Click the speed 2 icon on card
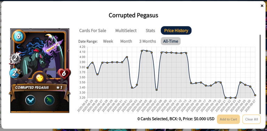The height and width of the screenshot is (131, 267). tap(15, 73)
